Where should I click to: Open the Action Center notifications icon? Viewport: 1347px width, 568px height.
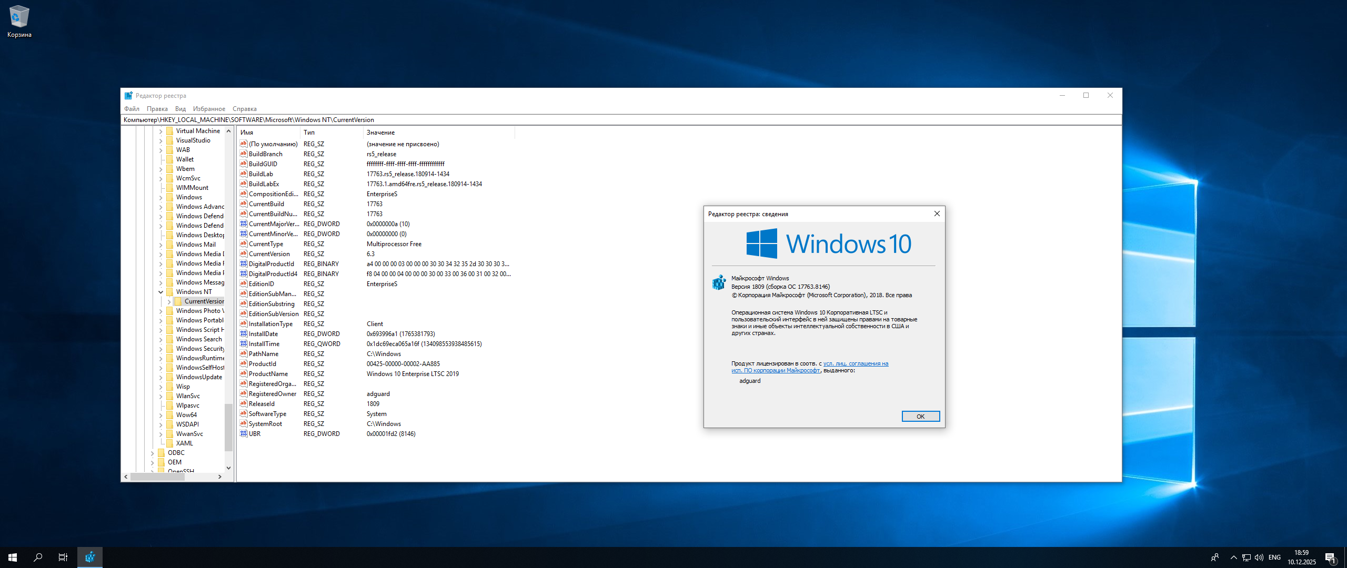(1330, 557)
